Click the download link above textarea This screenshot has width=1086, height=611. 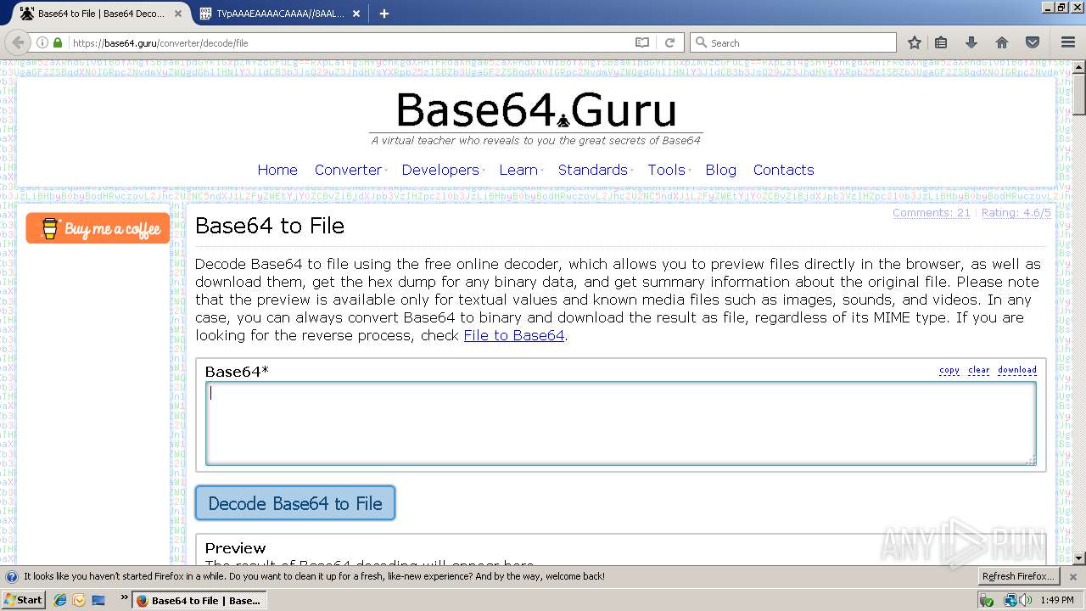tap(1017, 370)
